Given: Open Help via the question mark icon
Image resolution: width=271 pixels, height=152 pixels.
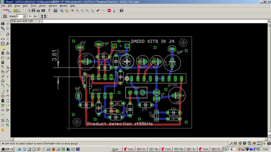Looking at the screenshot, I should tap(122, 11).
